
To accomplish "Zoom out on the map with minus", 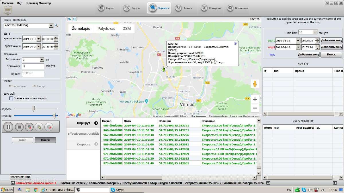I will point(255,108).
